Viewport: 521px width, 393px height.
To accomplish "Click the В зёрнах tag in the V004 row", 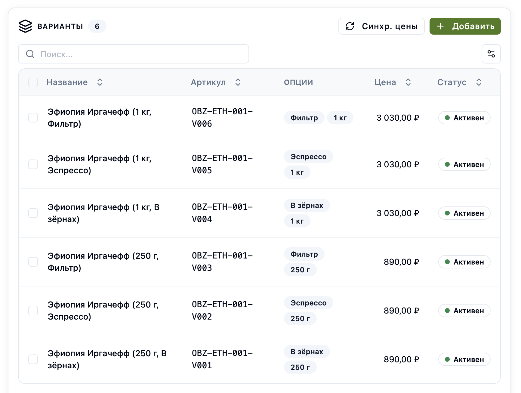I will point(307,205).
